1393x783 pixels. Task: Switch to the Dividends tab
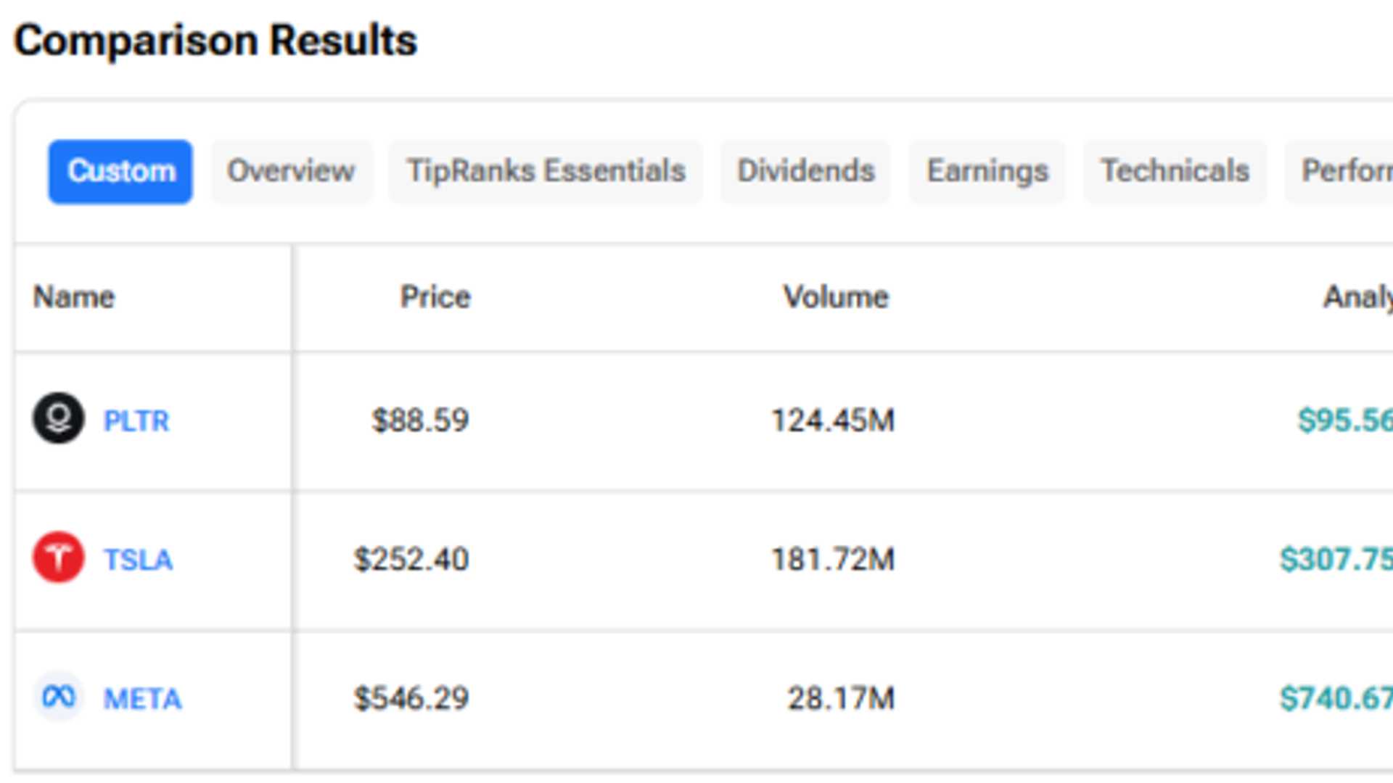coord(805,171)
